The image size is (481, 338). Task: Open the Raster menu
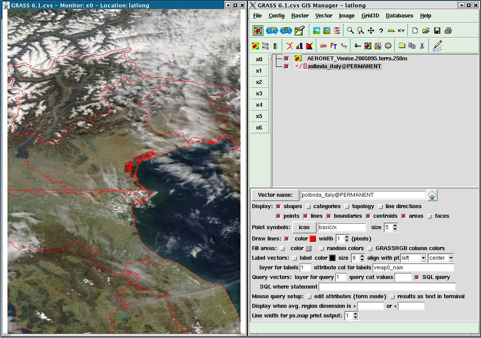(x=300, y=16)
